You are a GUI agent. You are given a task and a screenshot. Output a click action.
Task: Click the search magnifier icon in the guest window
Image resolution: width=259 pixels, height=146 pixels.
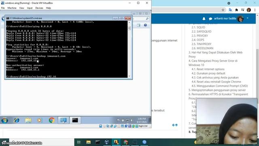click(x=147, y=19)
